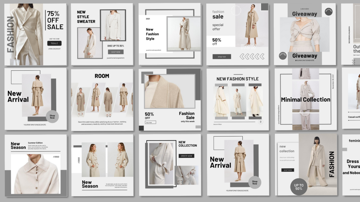Click the 'ROOM' title
Viewport: 360px width, 202px height.
point(102,76)
